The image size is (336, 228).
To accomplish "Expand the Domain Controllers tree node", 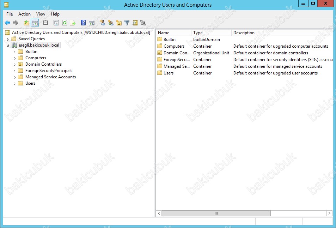I will coord(14,65).
